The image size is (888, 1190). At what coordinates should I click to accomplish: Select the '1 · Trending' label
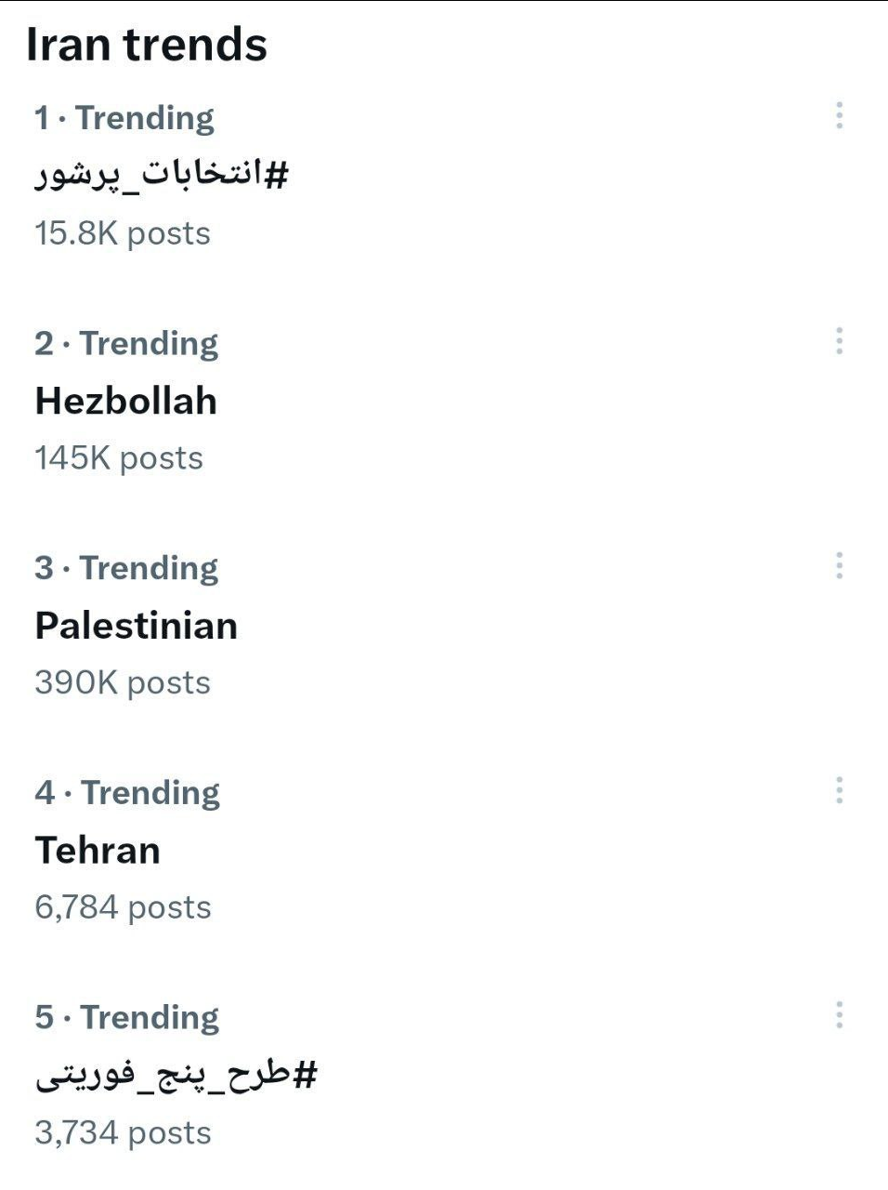pos(124,118)
